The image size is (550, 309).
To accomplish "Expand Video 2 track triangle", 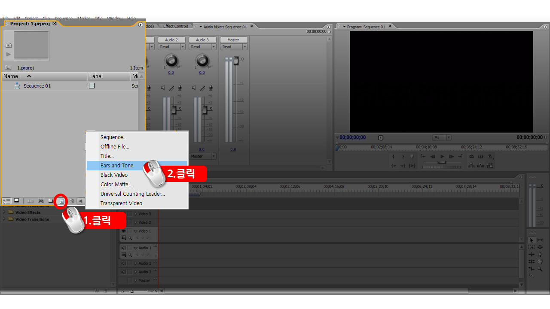I will [x=135, y=222].
